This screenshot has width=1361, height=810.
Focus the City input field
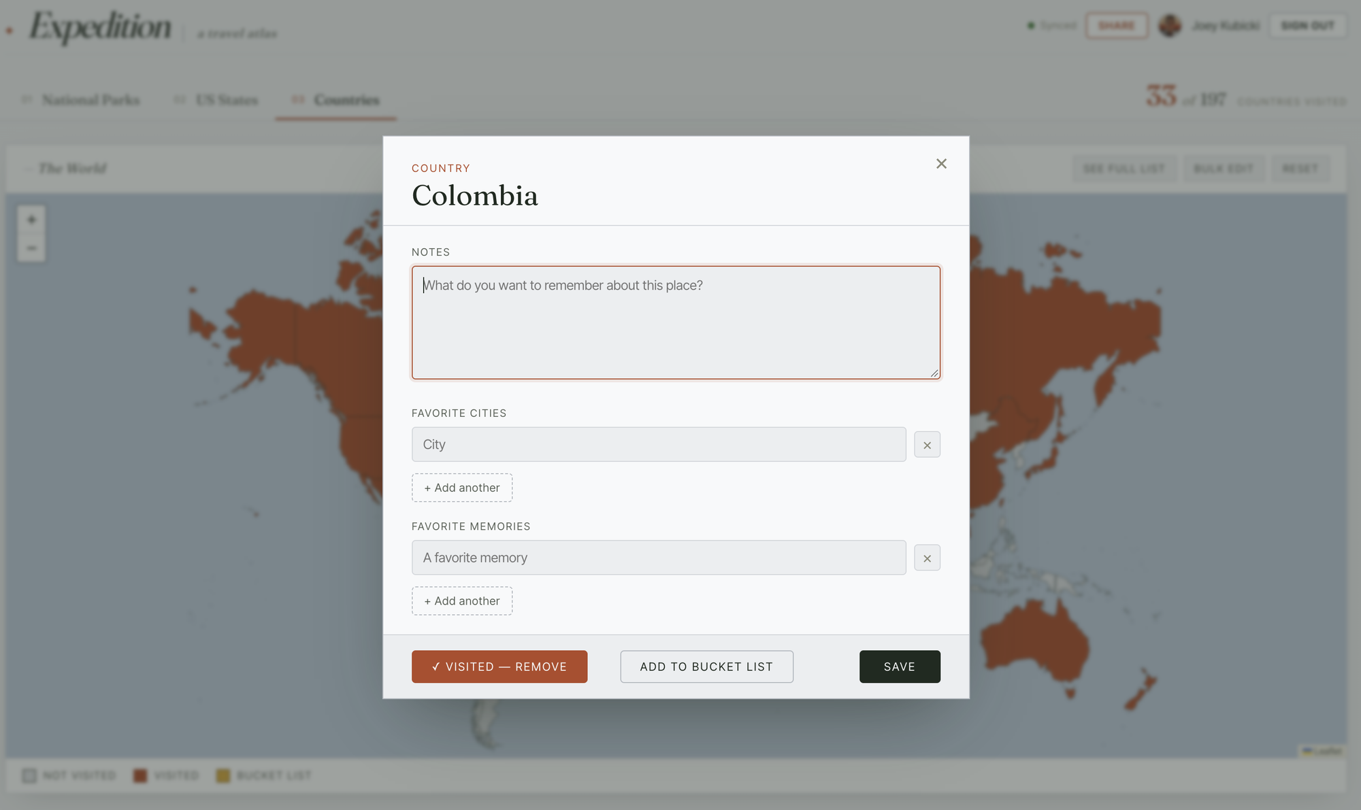point(659,445)
